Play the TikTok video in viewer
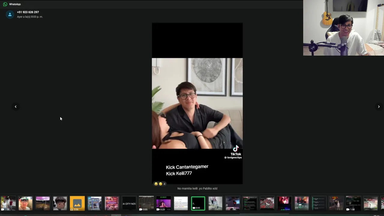The width and height of the screenshot is (384, 216). tap(197, 103)
